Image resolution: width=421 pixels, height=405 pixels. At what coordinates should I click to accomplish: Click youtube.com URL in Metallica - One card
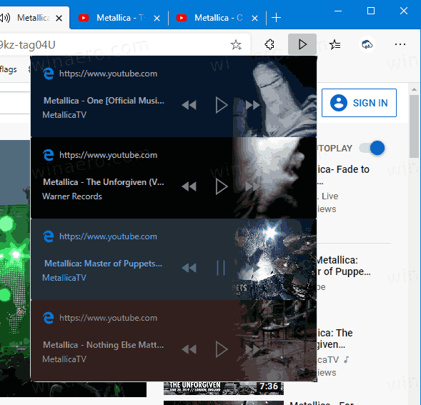[x=108, y=74]
